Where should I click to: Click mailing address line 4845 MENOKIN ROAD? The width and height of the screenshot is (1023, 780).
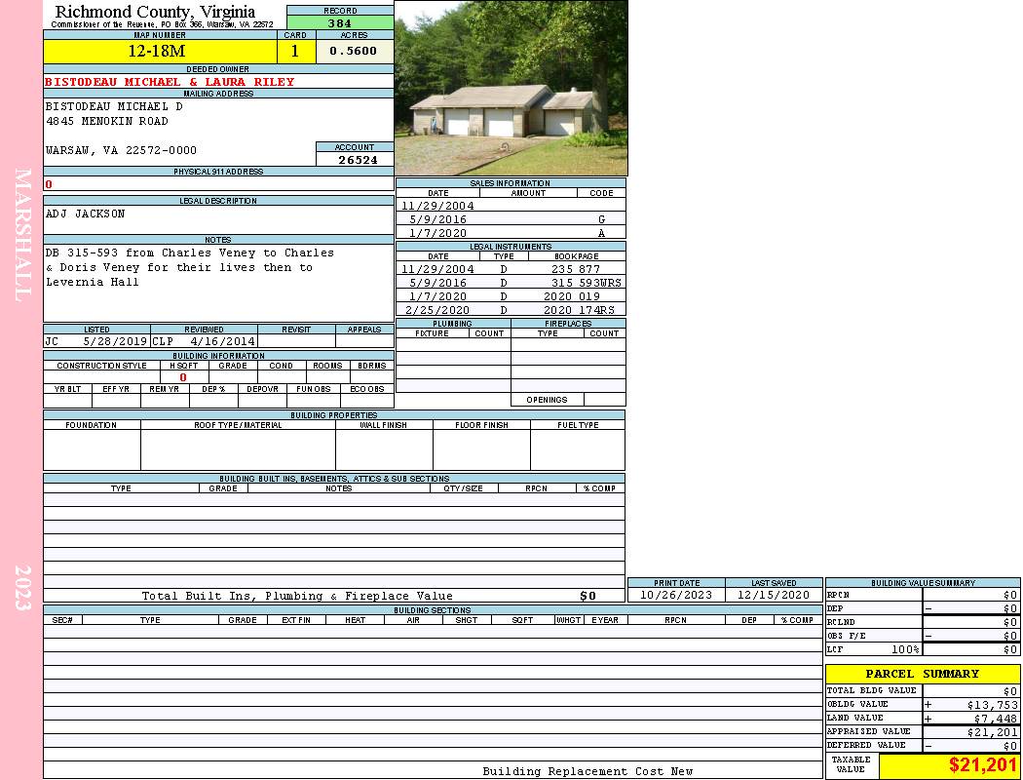point(107,121)
